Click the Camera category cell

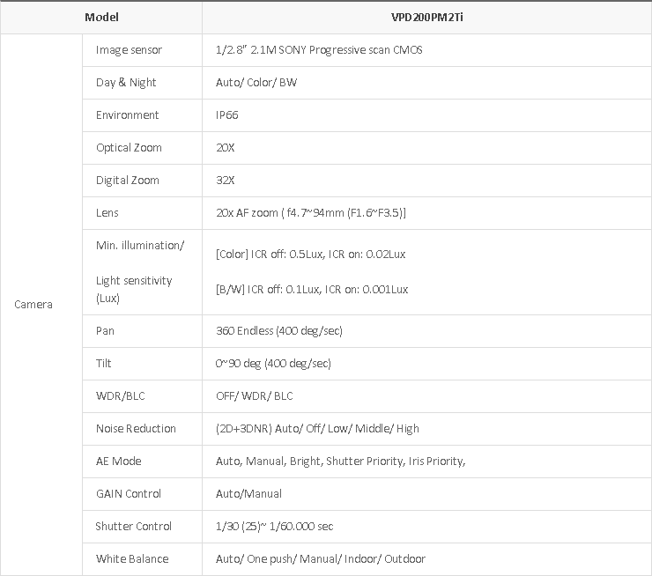click(33, 305)
